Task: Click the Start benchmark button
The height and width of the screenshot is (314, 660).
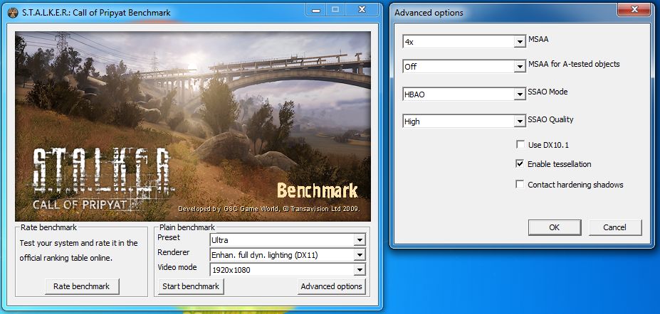Action: (x=191, y=286)
